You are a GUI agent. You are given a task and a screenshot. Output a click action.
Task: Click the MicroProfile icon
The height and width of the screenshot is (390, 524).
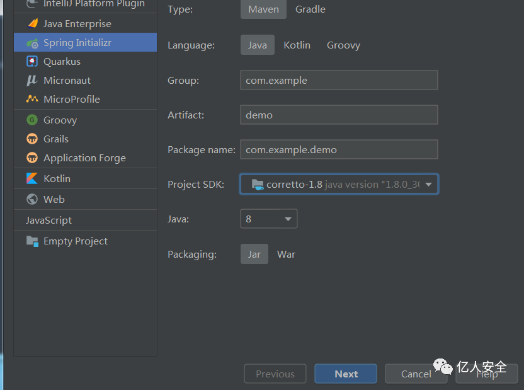32,100
